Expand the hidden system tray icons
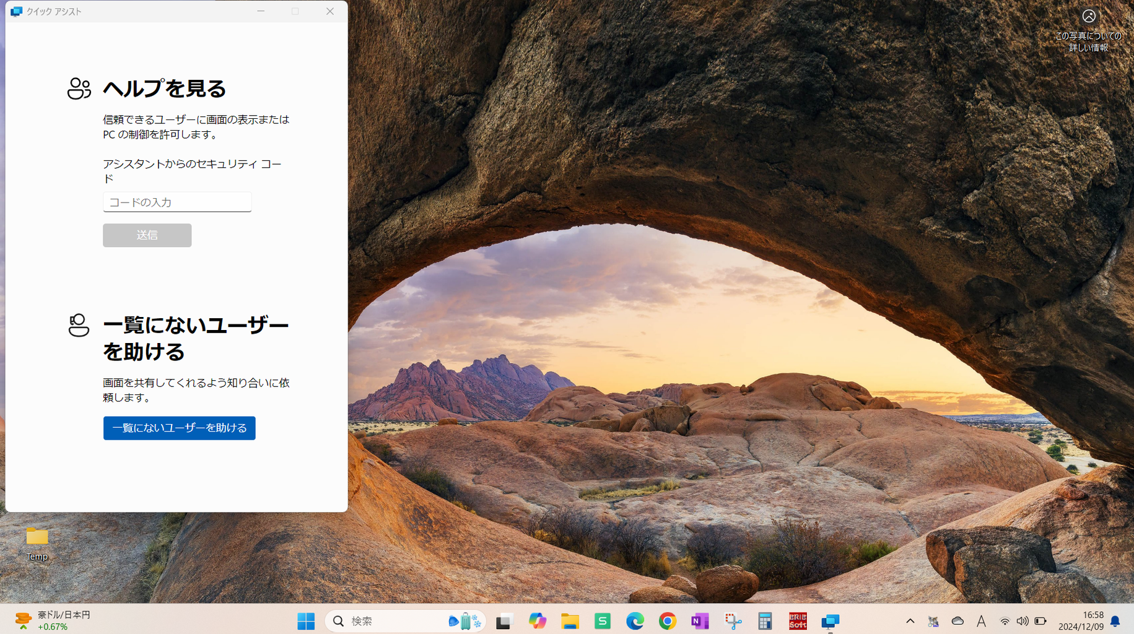The image size is (1134, 634). pyautogui.click(x=910, y=620)
